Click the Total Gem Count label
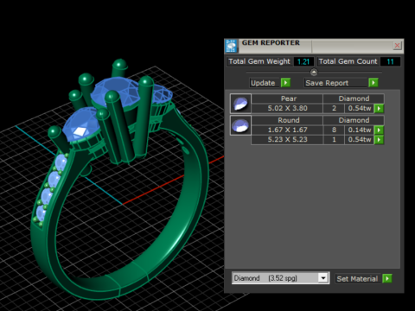This screenshot has width=415, height=311. tap(348, 61)
